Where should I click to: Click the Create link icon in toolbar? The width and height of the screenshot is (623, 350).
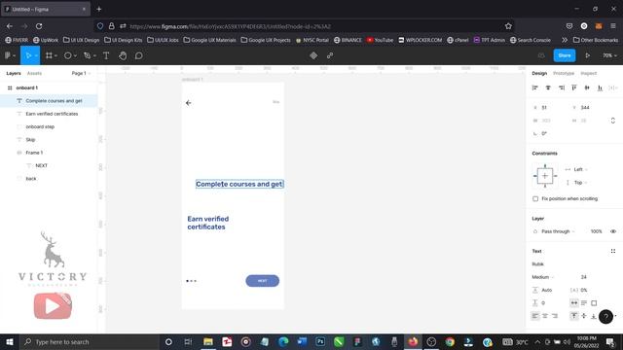point(330,56)
